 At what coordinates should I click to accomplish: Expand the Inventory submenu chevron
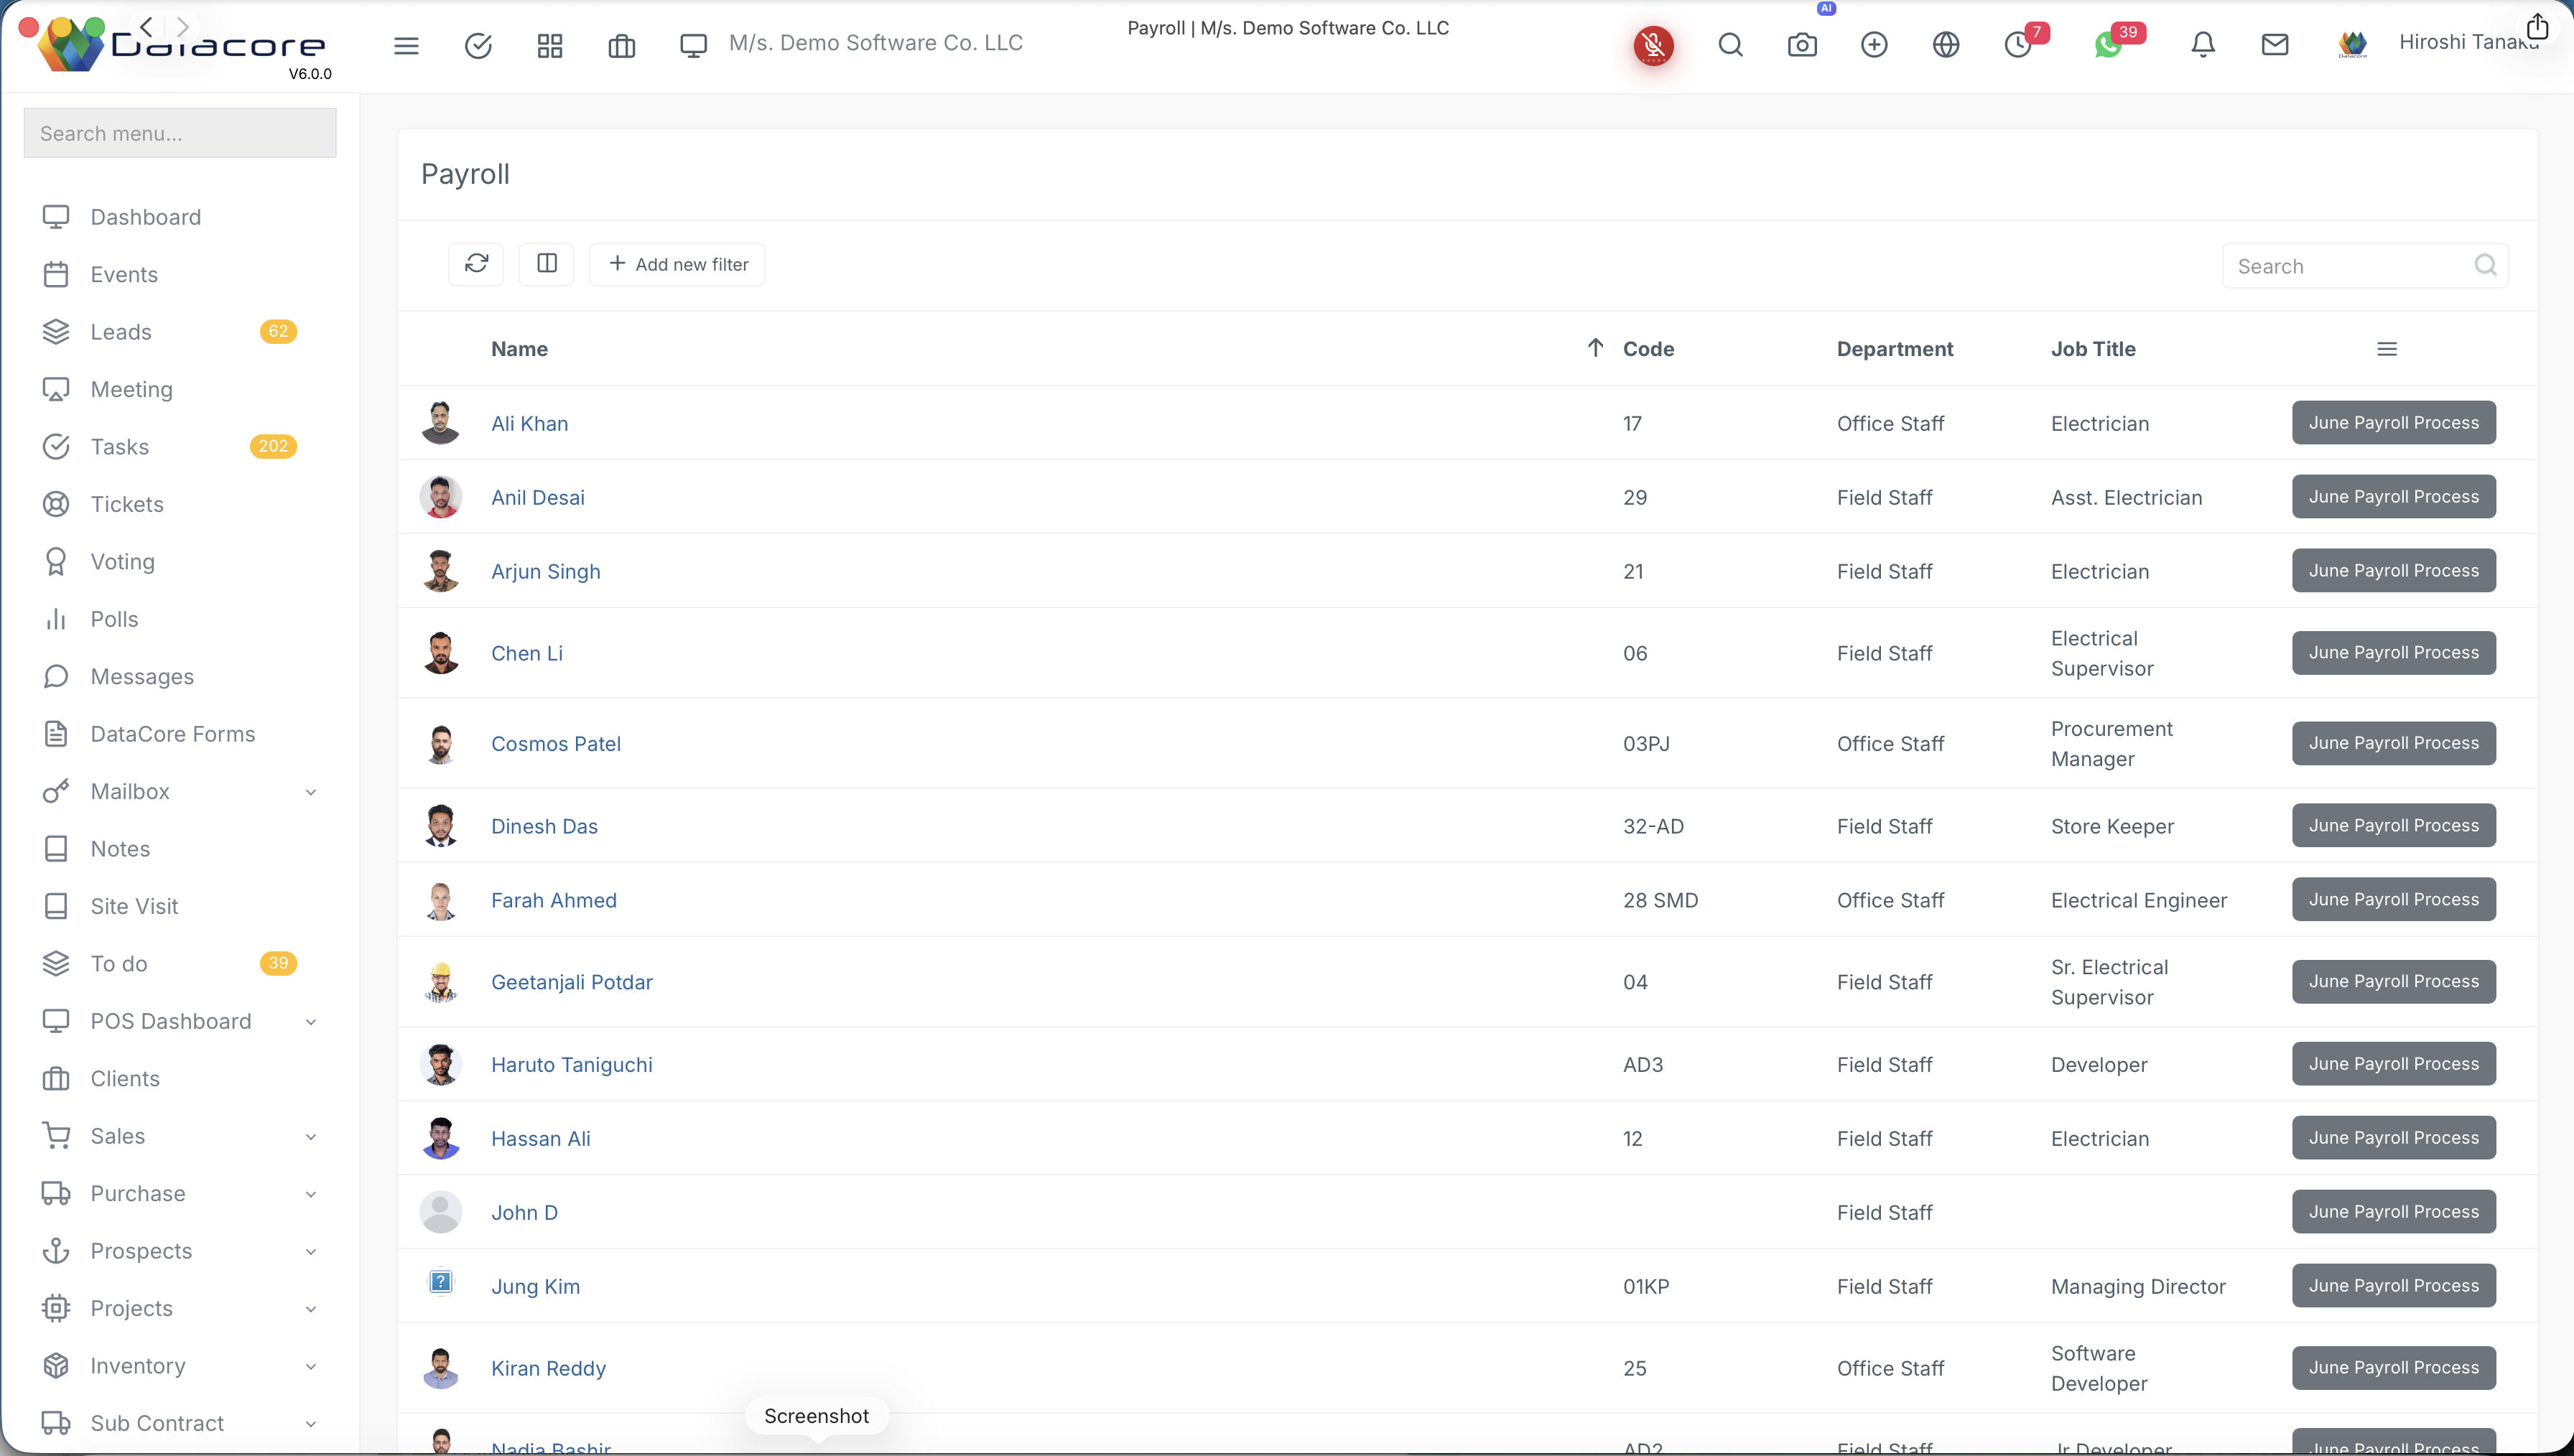pyautogui.click(x=311, y=1367)
